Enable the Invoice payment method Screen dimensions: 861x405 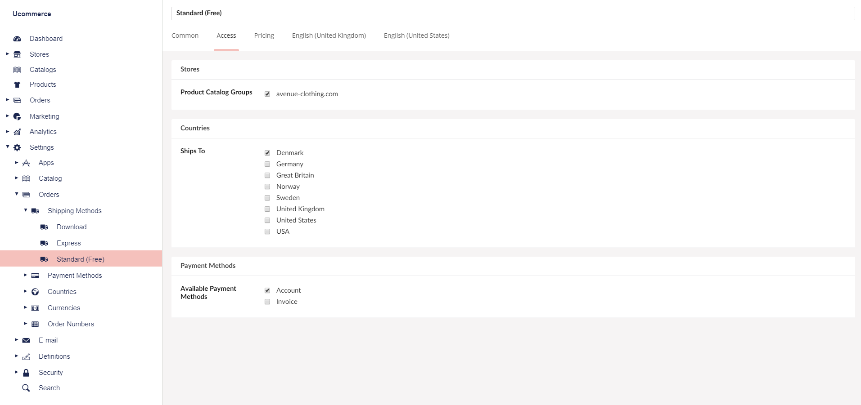267,302
